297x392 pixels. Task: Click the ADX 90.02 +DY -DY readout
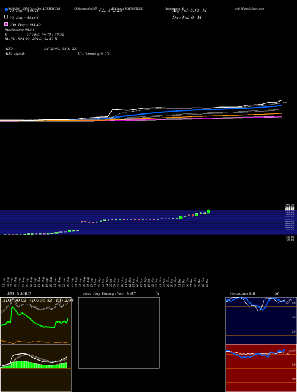coord(38,301)
